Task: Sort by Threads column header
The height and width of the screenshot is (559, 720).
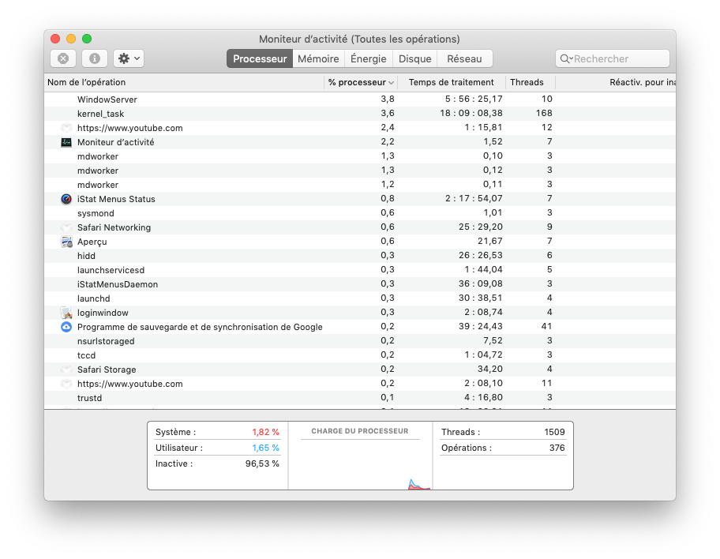Action: pos(531,82)
